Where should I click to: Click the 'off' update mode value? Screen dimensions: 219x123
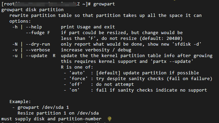coord(76,84)
